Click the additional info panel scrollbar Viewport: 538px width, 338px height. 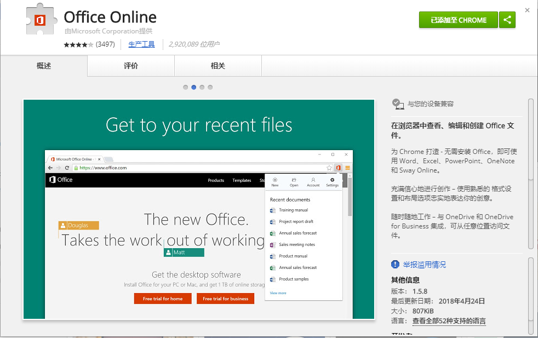tap(531, 296)
